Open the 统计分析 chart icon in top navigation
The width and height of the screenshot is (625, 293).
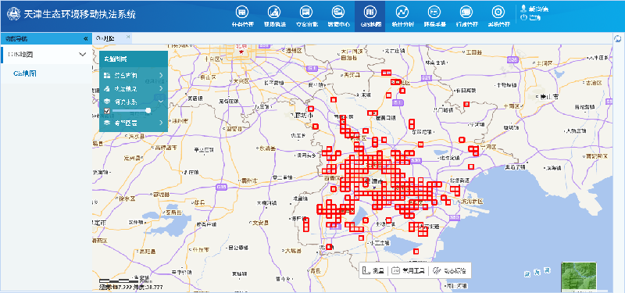(x=403, y=12)
